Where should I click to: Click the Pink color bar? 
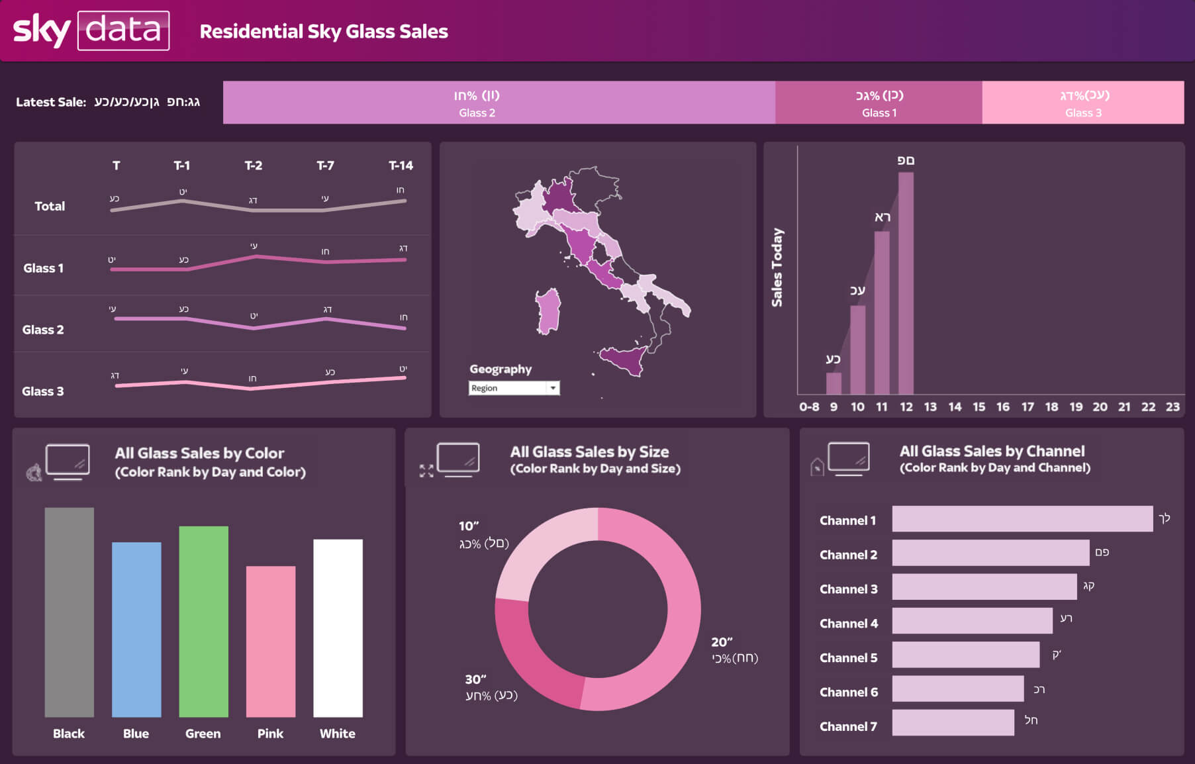point(271,642)
